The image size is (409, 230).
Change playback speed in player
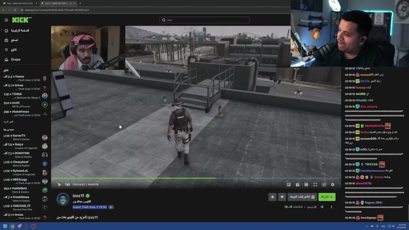click(x=324, y=185)
